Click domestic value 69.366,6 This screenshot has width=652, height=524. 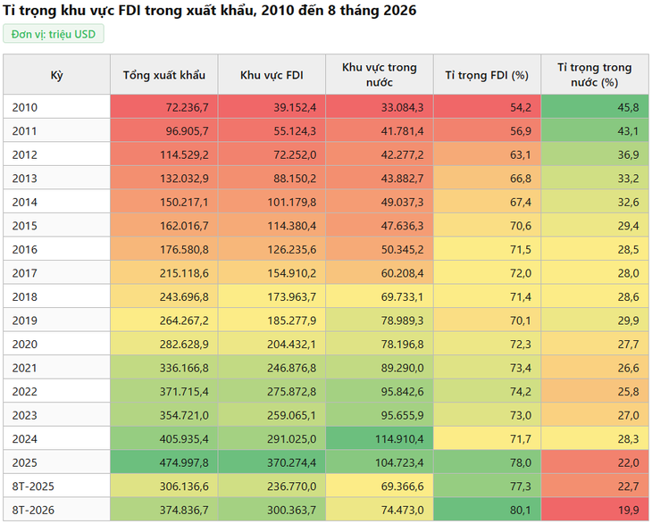click(380, 487)
